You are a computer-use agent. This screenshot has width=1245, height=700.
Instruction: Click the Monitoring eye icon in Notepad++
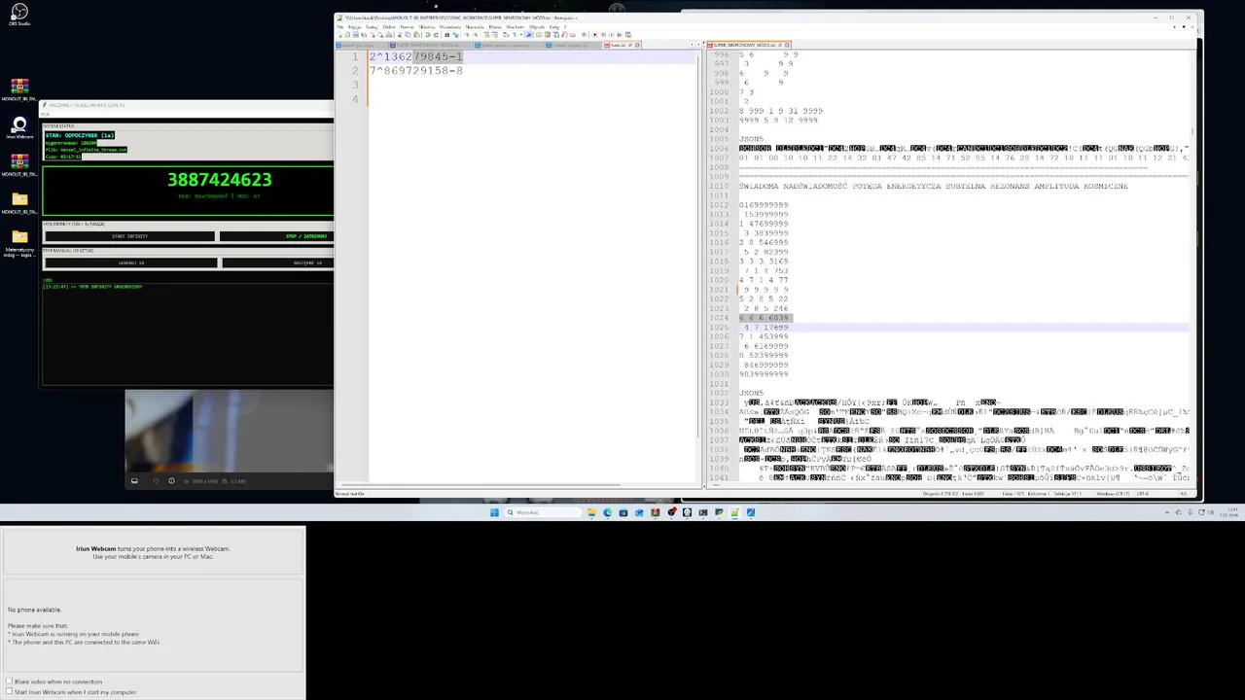point(584,35)
